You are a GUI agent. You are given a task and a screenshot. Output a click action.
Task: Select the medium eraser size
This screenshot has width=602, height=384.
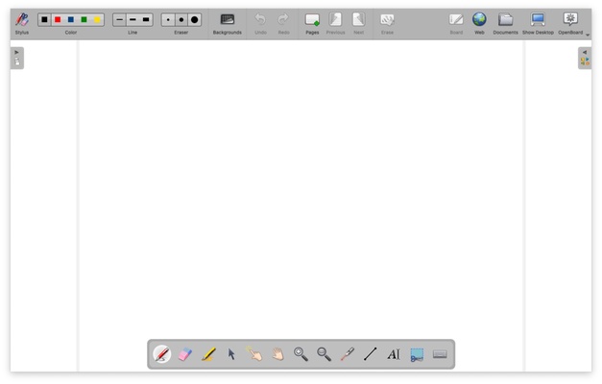[x=181, y=19]
